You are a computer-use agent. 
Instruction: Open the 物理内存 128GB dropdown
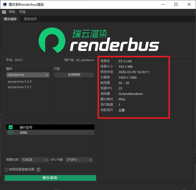pyautogui.click(x=35, y=160)
